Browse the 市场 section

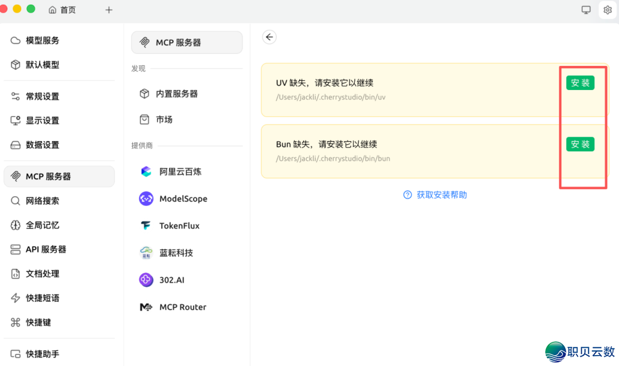[x=163, y=119]
